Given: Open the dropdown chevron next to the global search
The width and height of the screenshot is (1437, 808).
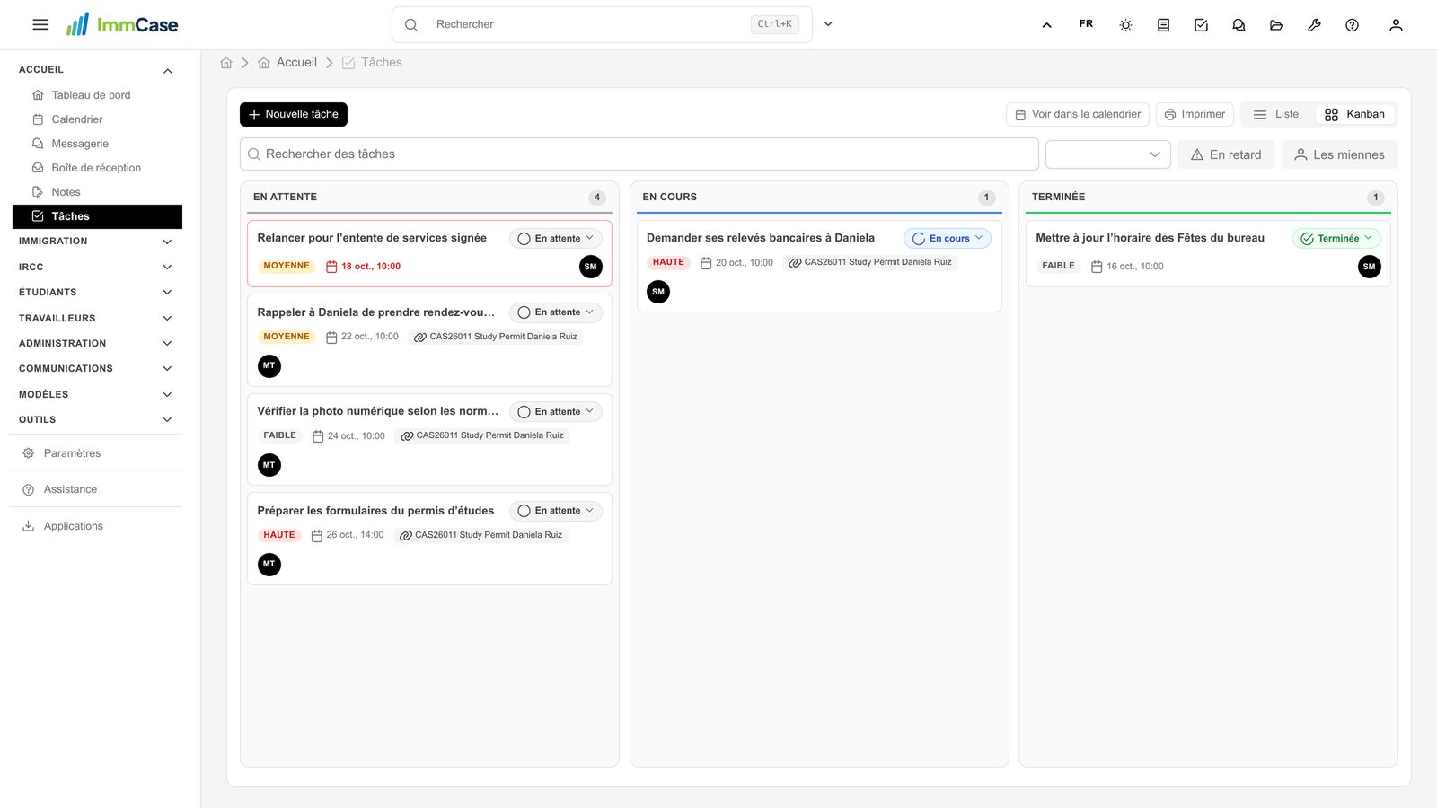Looking at the screenshot, I should click(x=828, y=24).
